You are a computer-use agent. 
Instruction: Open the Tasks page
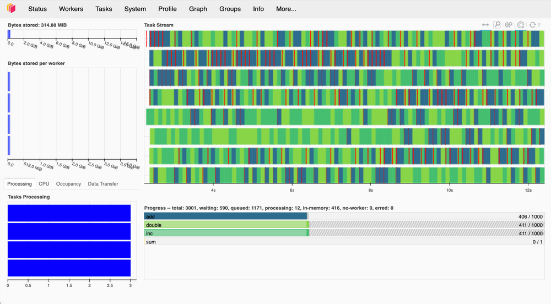click(104, 9)
